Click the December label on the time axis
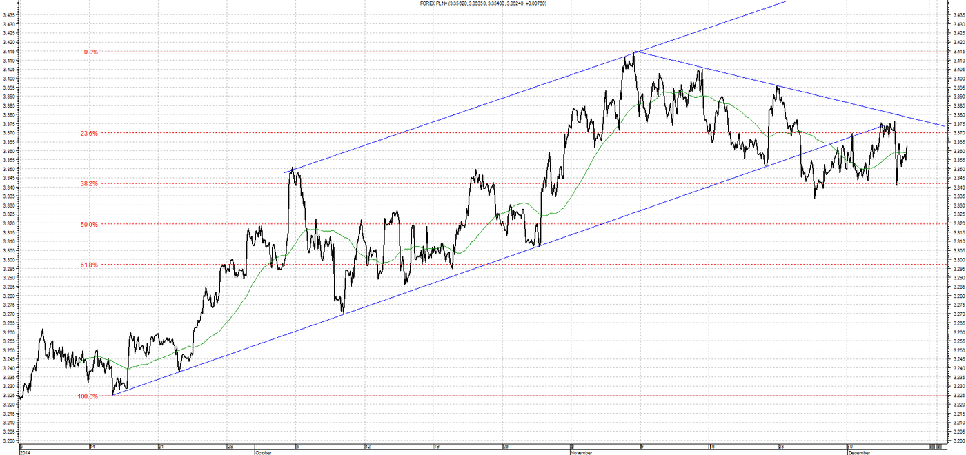966x455 pixels. 858,453
